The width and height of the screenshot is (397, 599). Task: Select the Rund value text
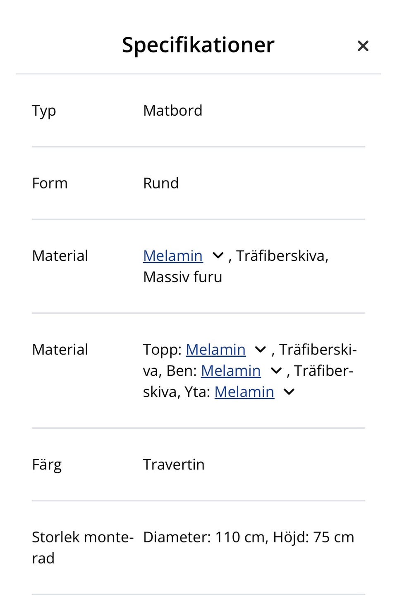click(161, 183)
